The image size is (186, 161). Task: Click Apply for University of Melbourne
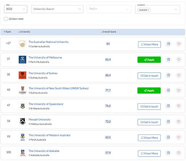point(149,60)
